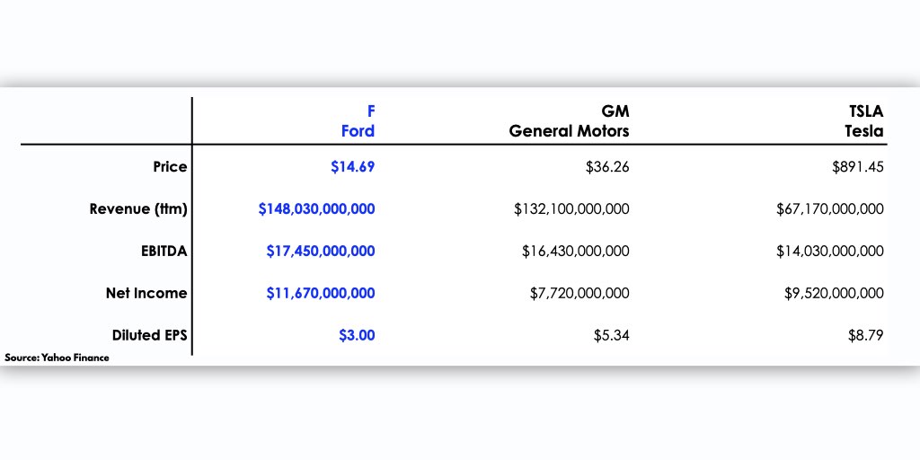This screenshot has width=920, height=460.
Task: Select the Diluted EPS row label
Action: click(x=150, y=336)
